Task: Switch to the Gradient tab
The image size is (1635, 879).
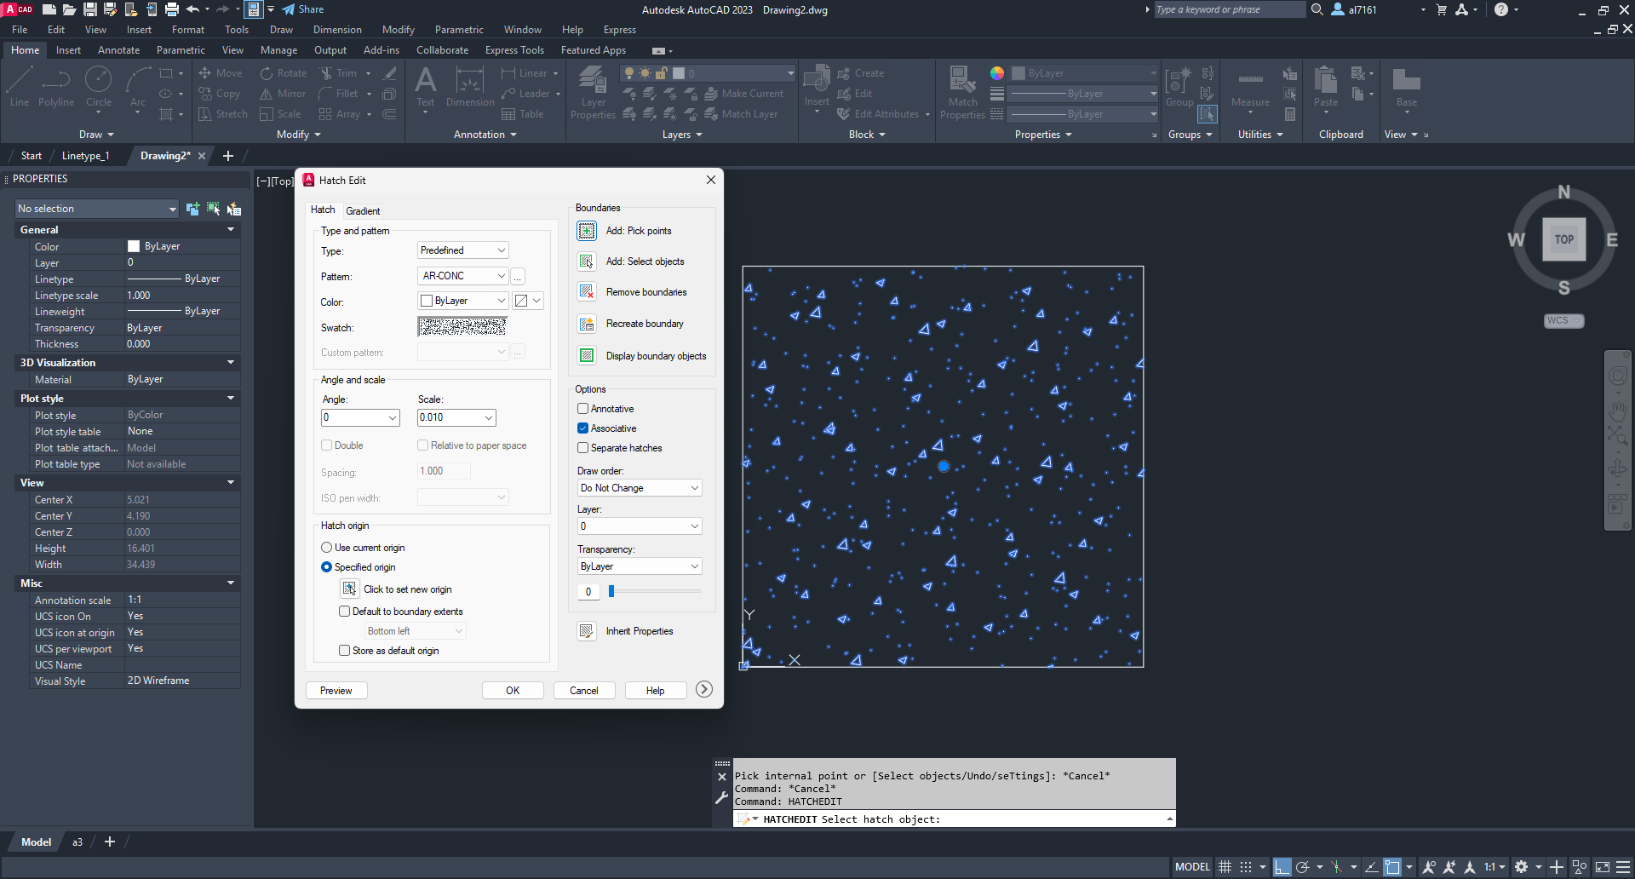Action: (363, 211)
